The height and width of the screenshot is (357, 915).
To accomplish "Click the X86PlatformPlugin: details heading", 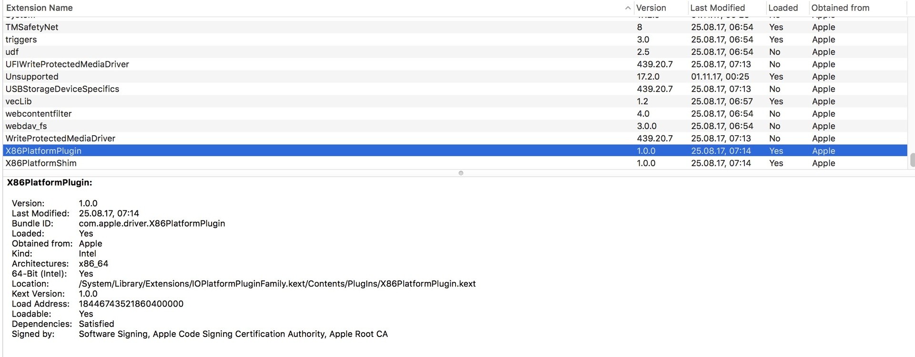I will (50, 182).
